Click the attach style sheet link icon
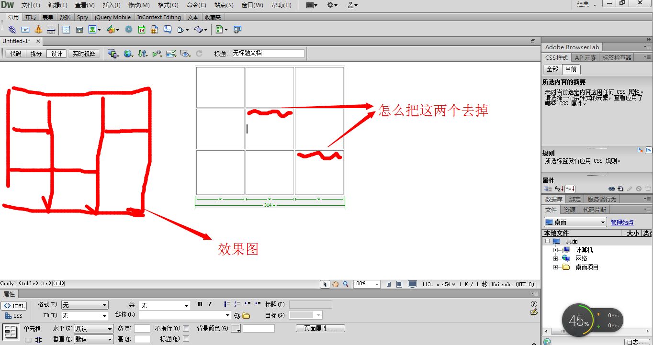Image resolution: width=653 pixels, height=345 pixels. tap(611, 189)
